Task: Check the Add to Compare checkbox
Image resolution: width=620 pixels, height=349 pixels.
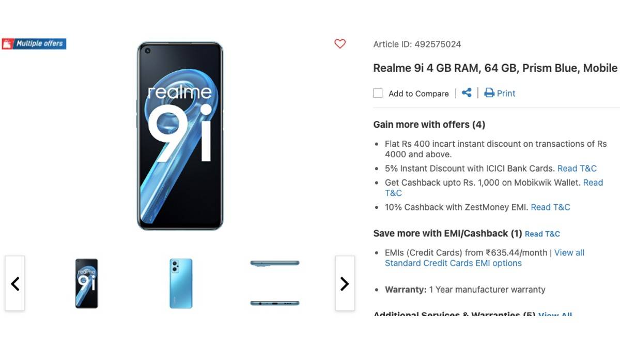Action: (378, 93)
